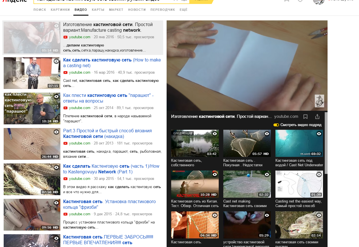
Task: Bookmark the current video in player panel
Action: (x=305, y=116)
